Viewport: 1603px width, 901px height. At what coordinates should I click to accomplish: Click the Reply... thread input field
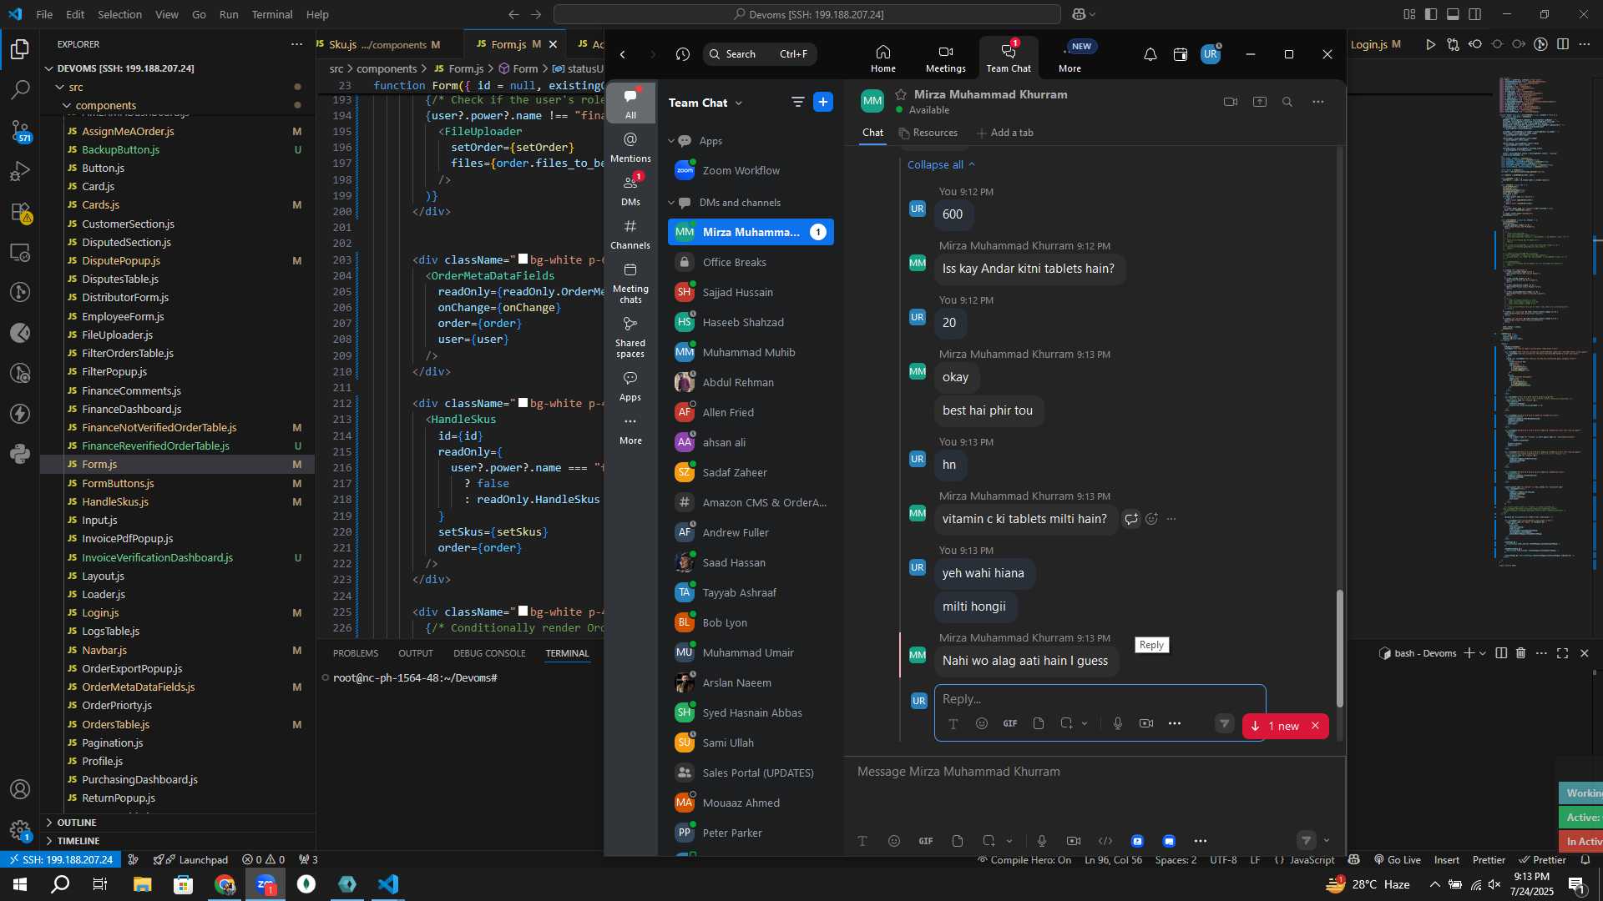click(1100, 699)
